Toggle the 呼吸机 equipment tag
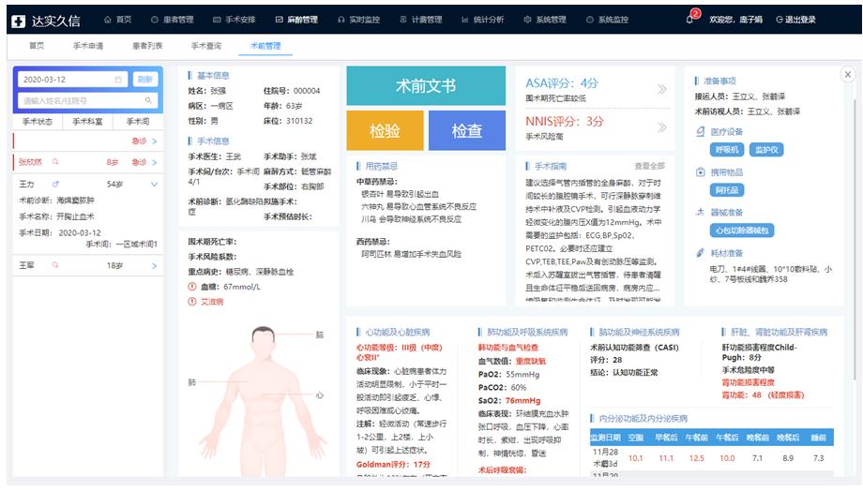This screenshot has height=491, width=863. pos(728,150)
